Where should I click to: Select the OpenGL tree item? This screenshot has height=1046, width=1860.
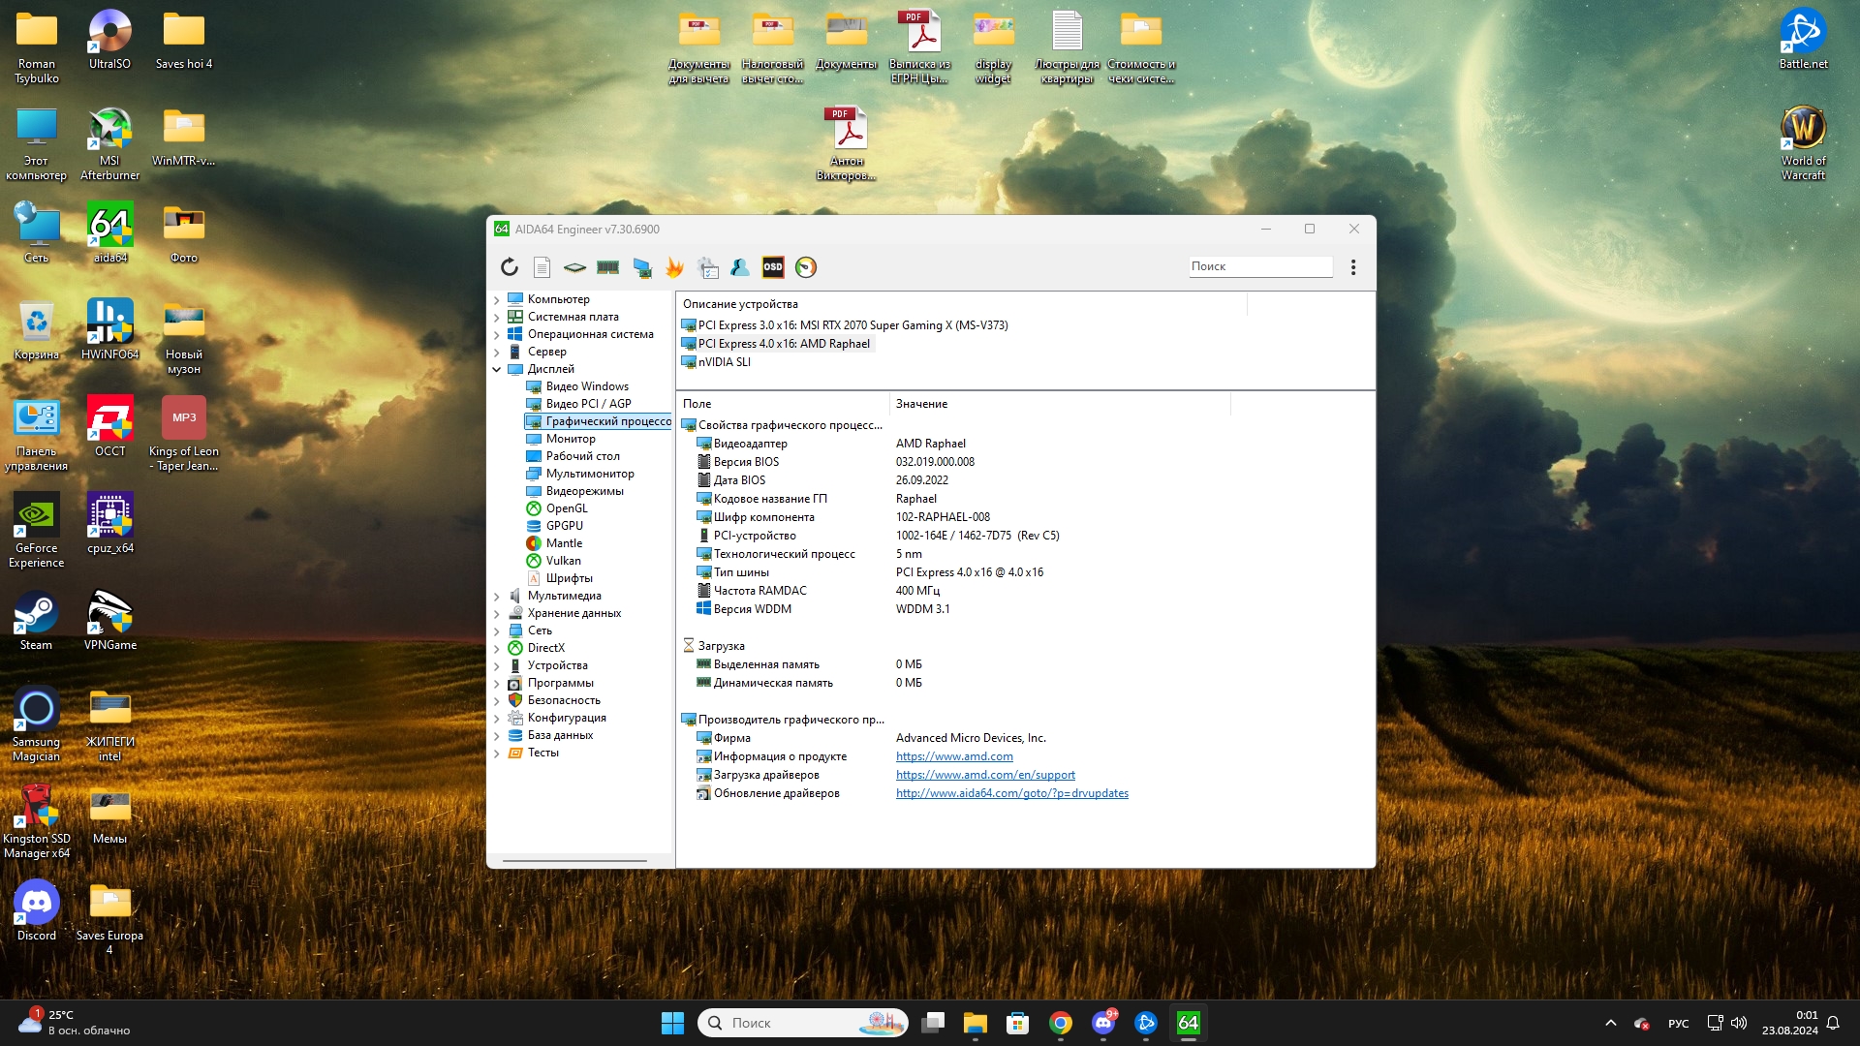pos(566,508)
